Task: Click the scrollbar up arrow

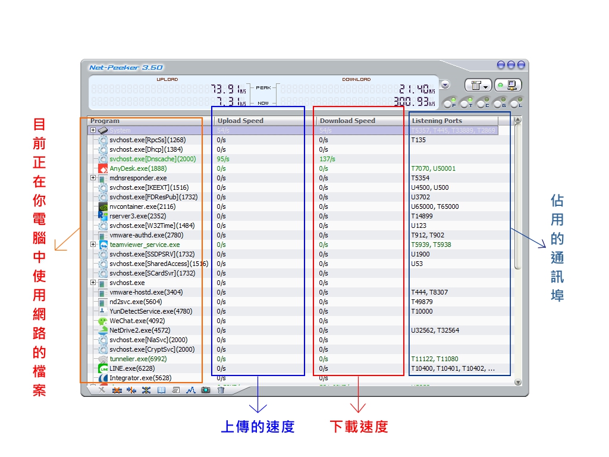Action: pyautogui.click(x=518, y=120)
